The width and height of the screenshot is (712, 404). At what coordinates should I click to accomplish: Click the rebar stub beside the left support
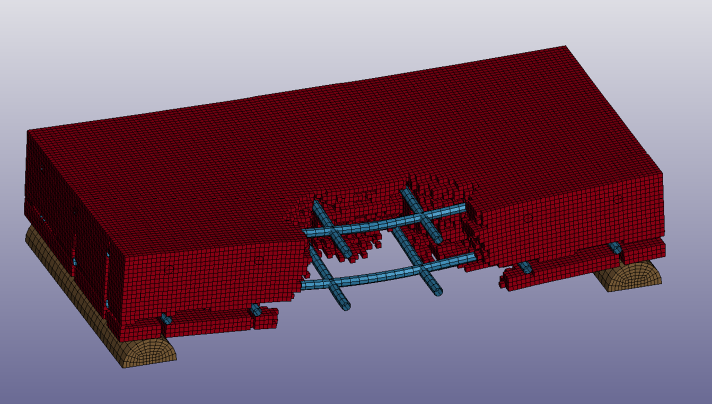(x=166, y=319)
